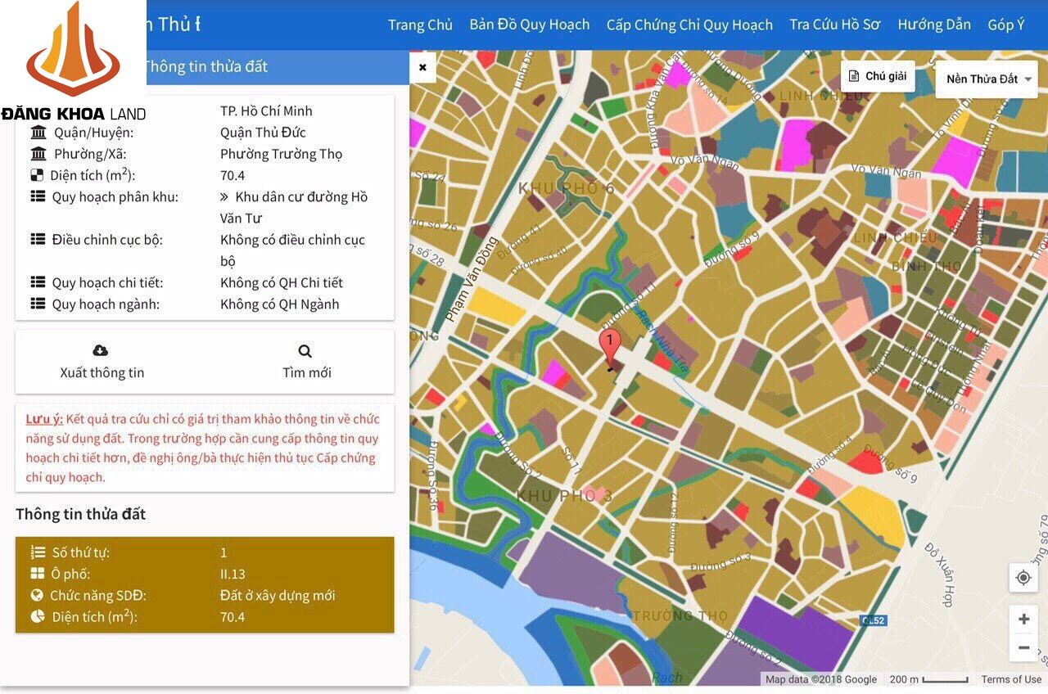Click the magnifier new search icon

[305, 351]
